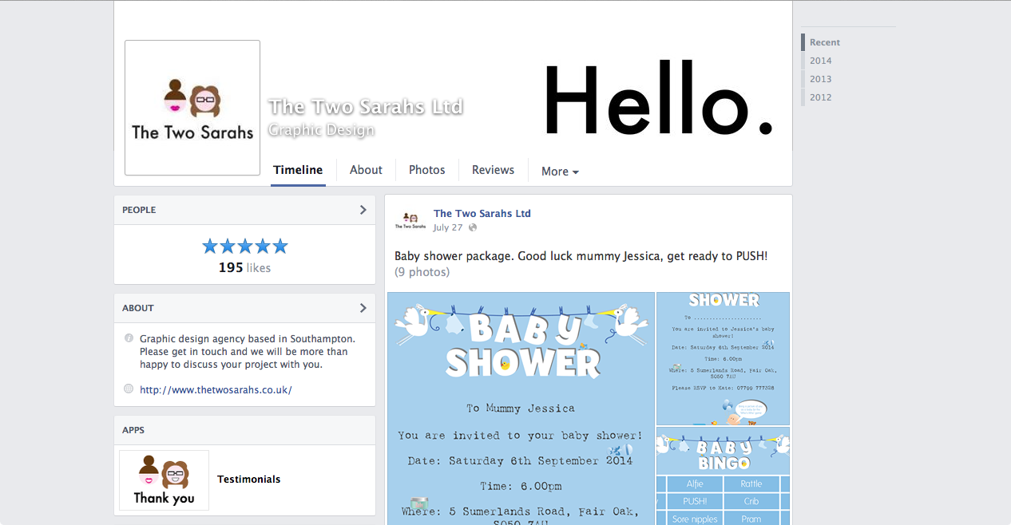The image size is (1011, 525).
Task: Open the About tab
Action: pos(366,170)
